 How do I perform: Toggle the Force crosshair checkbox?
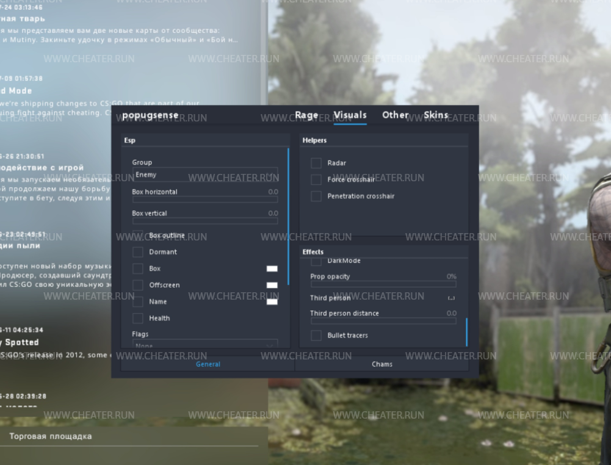(316, 179)
